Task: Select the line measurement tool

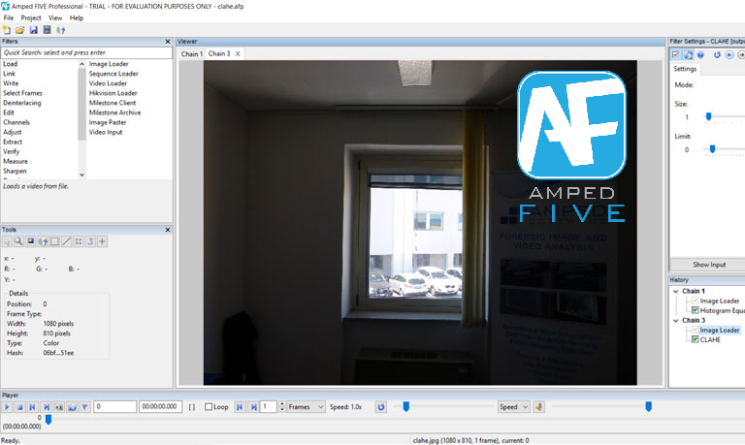Action: point(67,241)
